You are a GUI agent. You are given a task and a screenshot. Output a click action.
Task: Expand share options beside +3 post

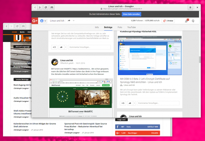66,47
